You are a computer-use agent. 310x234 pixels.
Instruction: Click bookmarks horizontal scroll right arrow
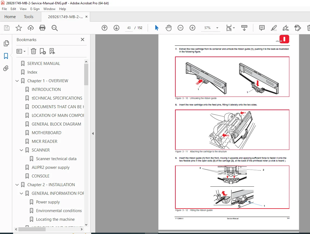[x=82, y=229]
